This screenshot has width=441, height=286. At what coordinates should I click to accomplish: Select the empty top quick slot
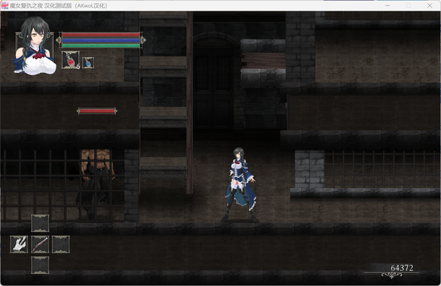click(40, 223)
